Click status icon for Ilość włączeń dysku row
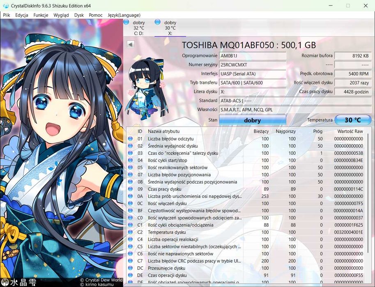 click(x=130, y=203)
